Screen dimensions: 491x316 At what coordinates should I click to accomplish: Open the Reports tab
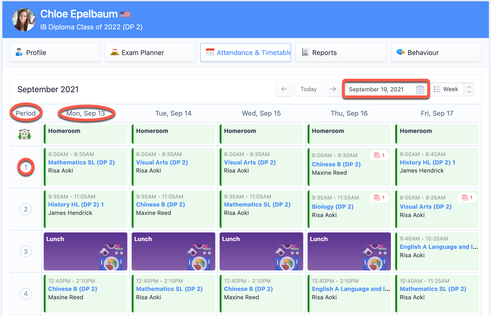click(341, 53)
